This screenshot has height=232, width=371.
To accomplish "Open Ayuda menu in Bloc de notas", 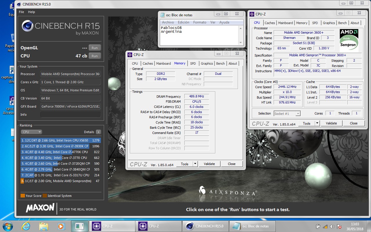I will [224, 22].
